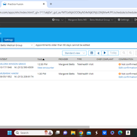This screenshot has width=137, height=137.
Task: Open facility selector Betts Medical Group
Action: coord(17,45)
